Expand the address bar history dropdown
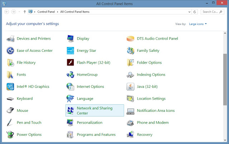 click(189, 12)
